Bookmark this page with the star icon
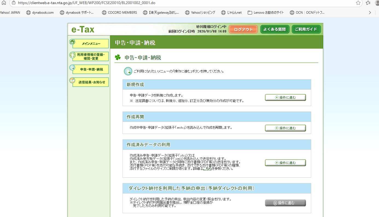The width and height of the screenshot is (379, 217). (358, 3)
